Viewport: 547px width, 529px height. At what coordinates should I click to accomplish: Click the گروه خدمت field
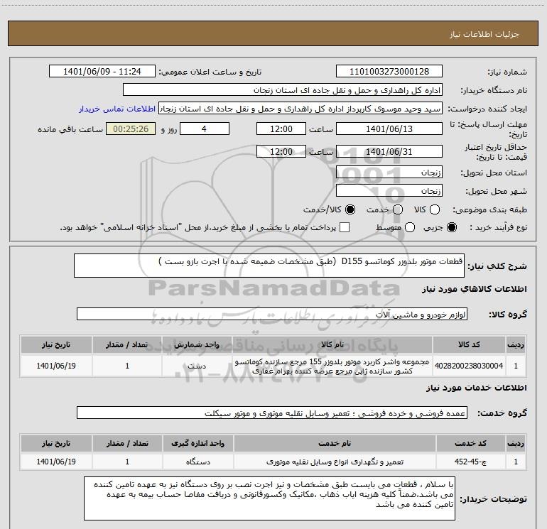(272, 413)
